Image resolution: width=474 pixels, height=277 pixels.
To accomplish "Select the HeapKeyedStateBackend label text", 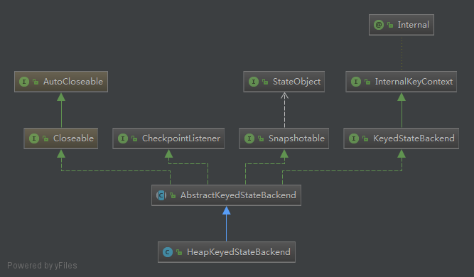I will click(239, 252).
